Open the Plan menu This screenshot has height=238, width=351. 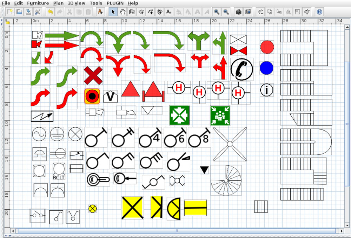click(x=58, y=3)
